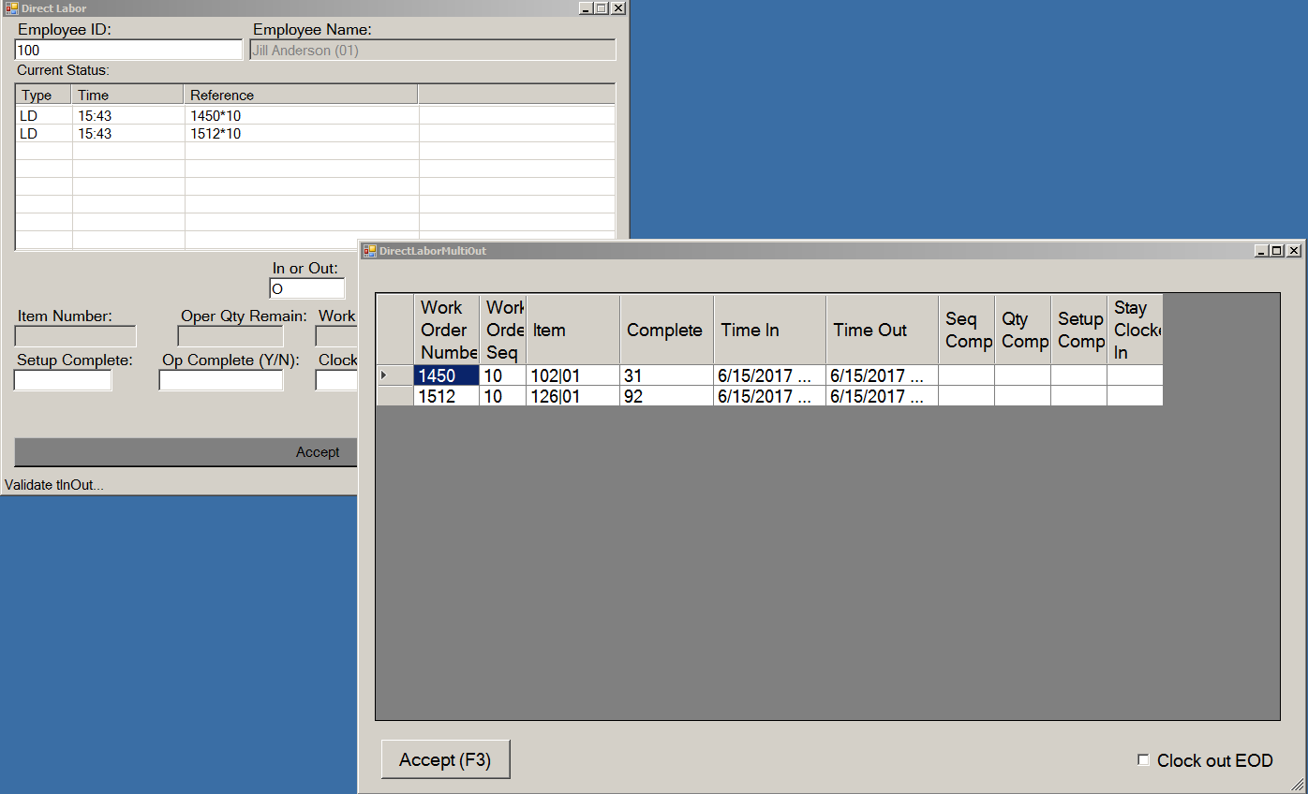Image resolution: width=1308 pixels, height=794 pixels.
Task: Click the In or Out text box
Action: pyautogui.click(x=306, y=289)
